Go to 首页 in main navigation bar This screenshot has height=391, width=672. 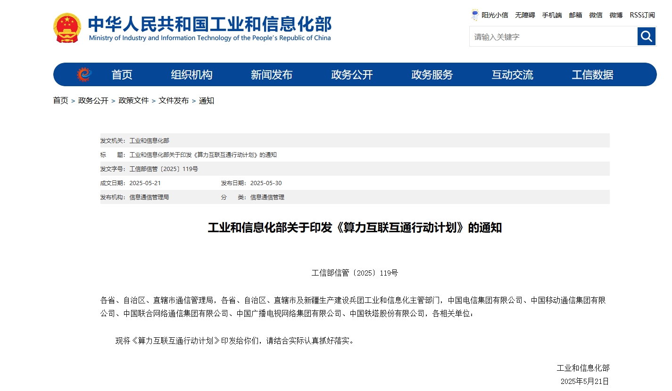coord(122,74)
